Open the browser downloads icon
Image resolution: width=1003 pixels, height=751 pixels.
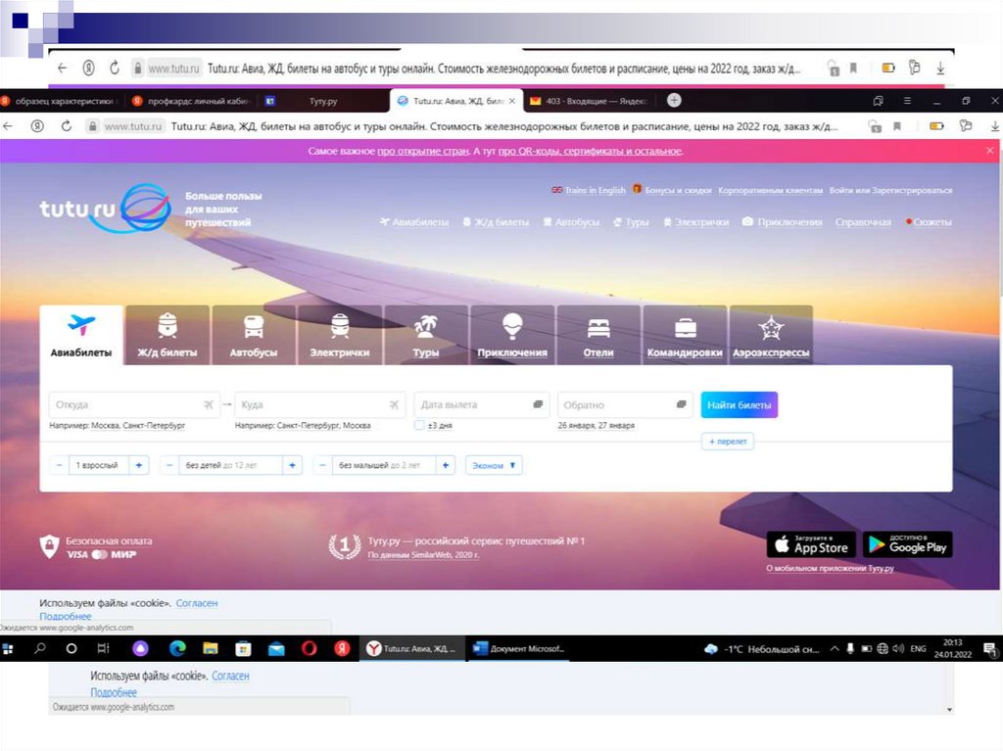(x=995, y=126)
